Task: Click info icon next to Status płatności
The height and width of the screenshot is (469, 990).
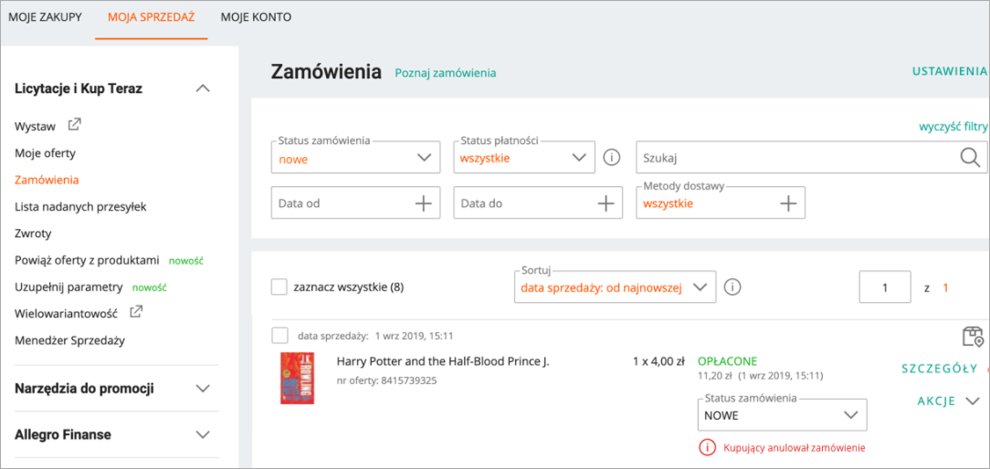Action: pos(612,157)
